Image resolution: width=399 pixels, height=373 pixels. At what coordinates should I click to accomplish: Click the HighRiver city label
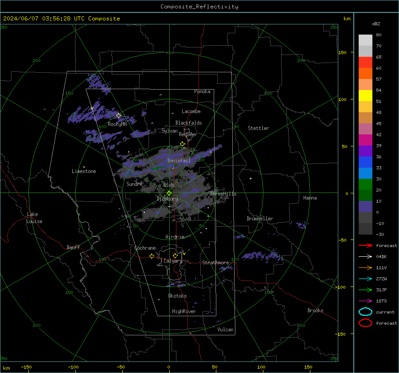tap(184, 311)
